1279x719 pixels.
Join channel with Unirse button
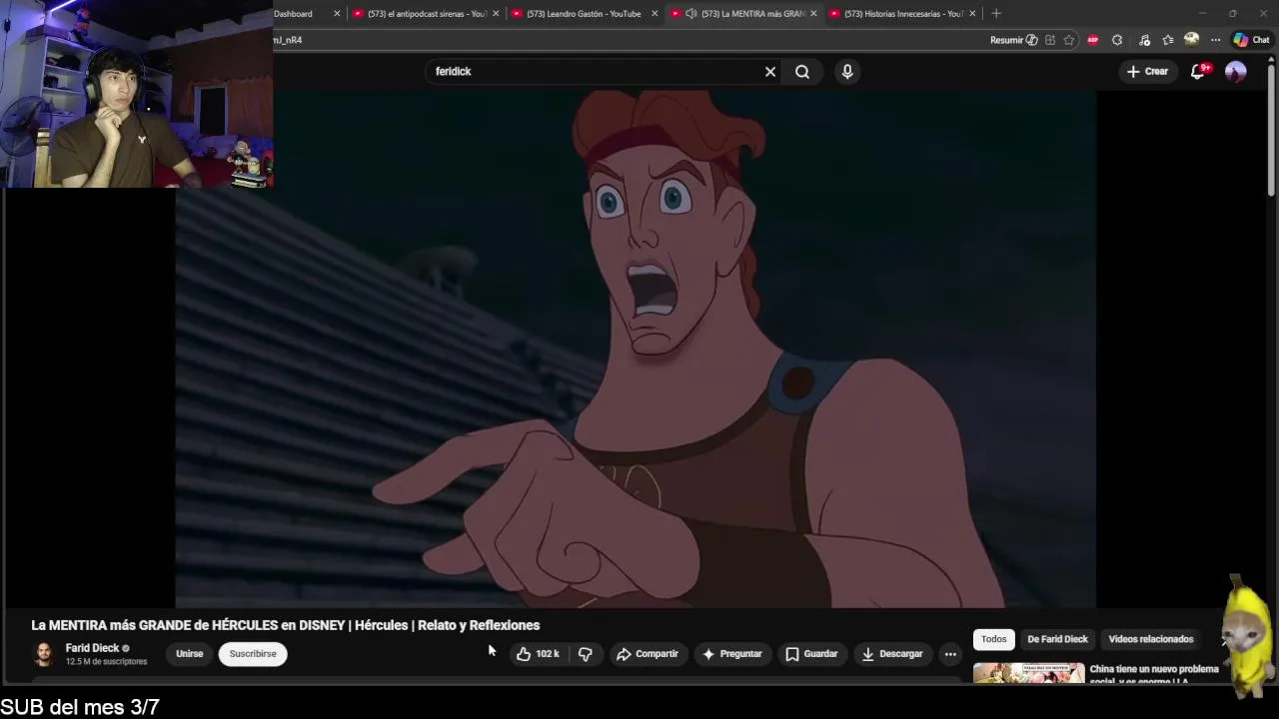pos(190,654)
